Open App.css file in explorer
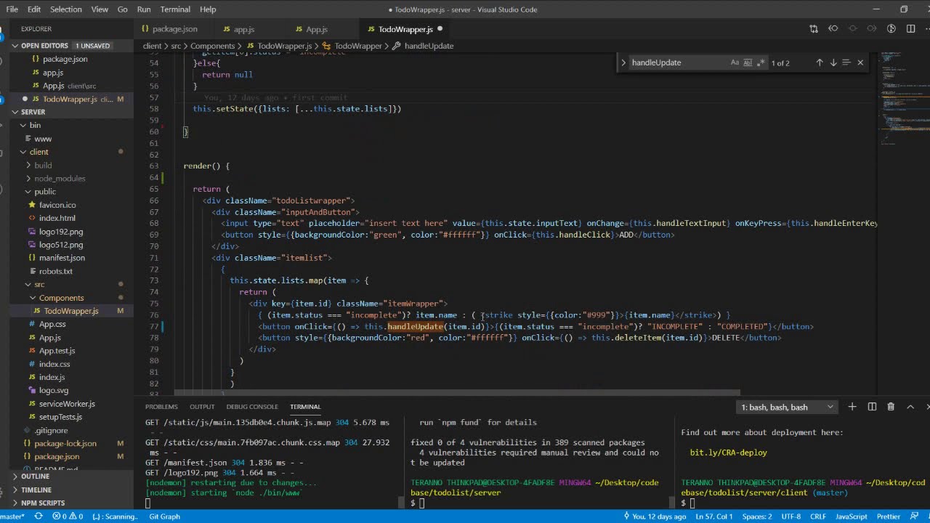The width and height of the screenshot is (930, 523). click(x=52, y=324)
